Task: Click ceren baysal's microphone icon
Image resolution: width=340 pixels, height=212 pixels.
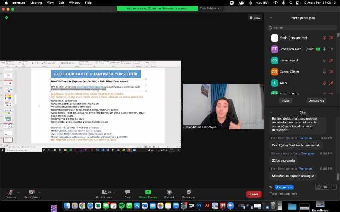Action: click(324, 60)
